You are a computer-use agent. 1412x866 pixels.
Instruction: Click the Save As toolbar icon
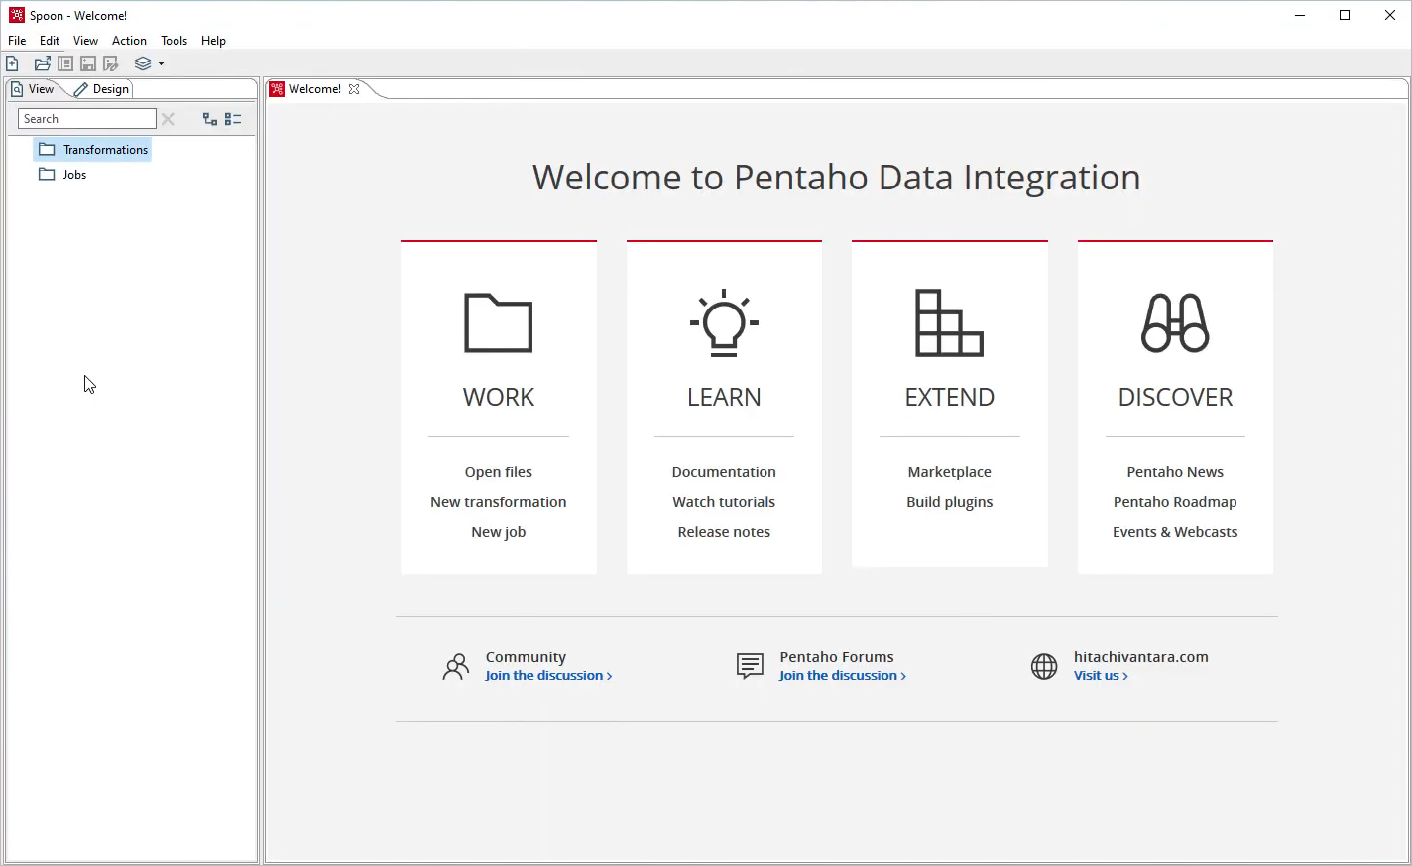coord(111,63)
